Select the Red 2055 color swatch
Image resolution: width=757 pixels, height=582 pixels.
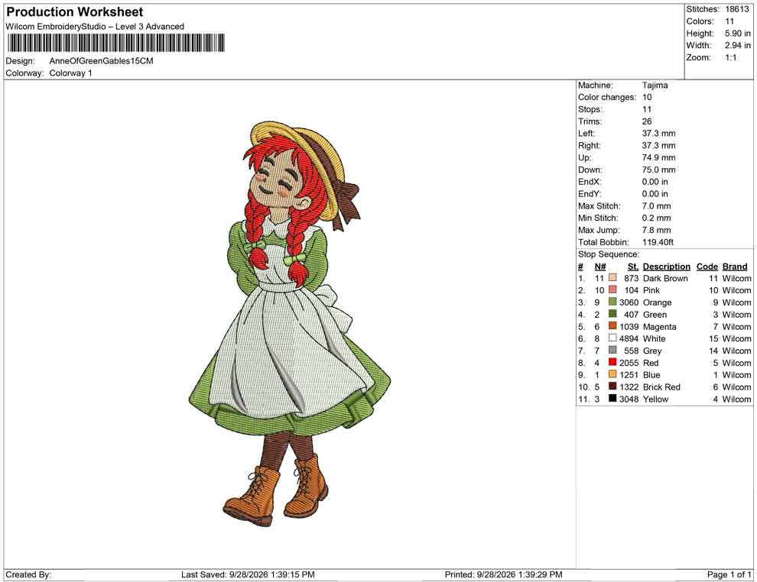point(612,362)
